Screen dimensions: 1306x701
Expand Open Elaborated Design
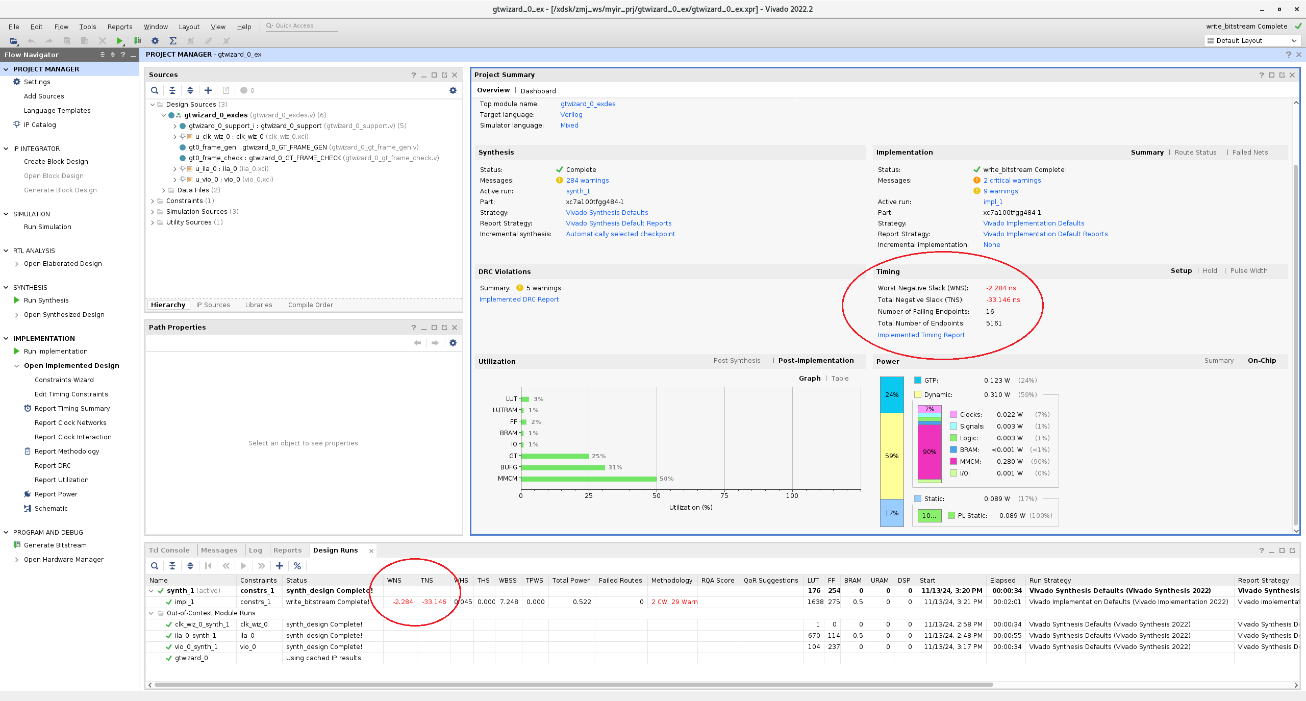pyautogui.click(x=17, y=264)
